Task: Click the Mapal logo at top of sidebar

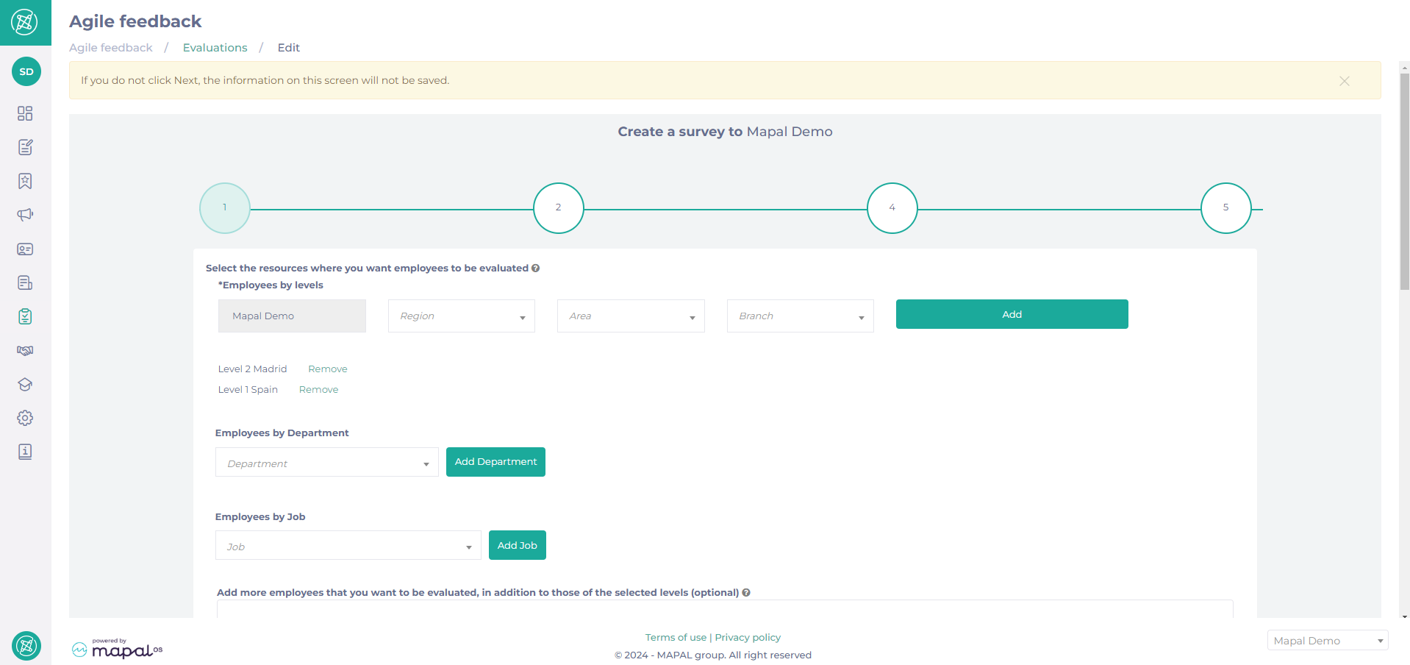Action: click(x=25, y=22)
